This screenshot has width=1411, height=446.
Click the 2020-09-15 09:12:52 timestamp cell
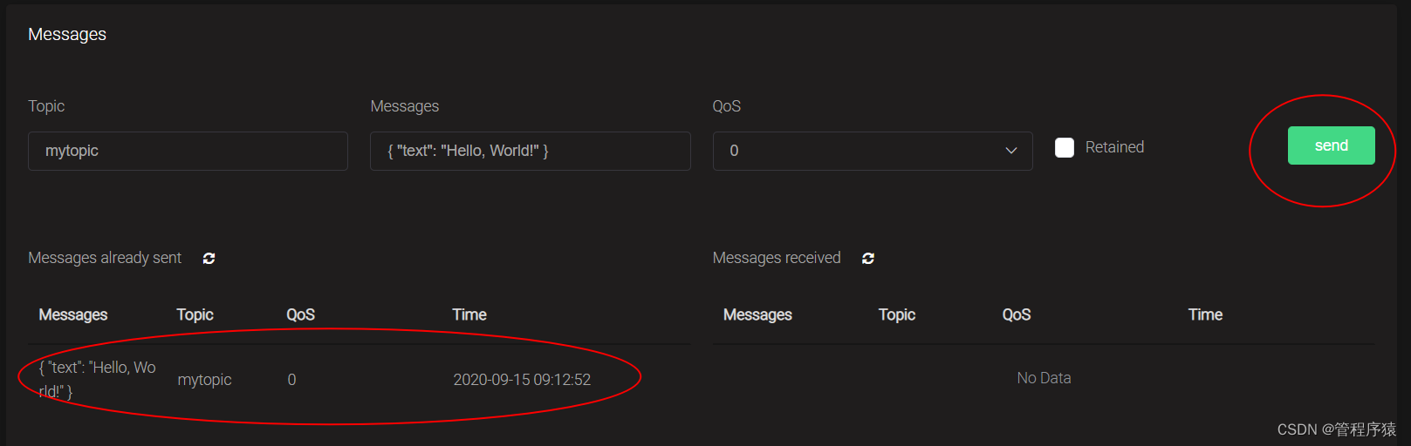coord(522,380)
